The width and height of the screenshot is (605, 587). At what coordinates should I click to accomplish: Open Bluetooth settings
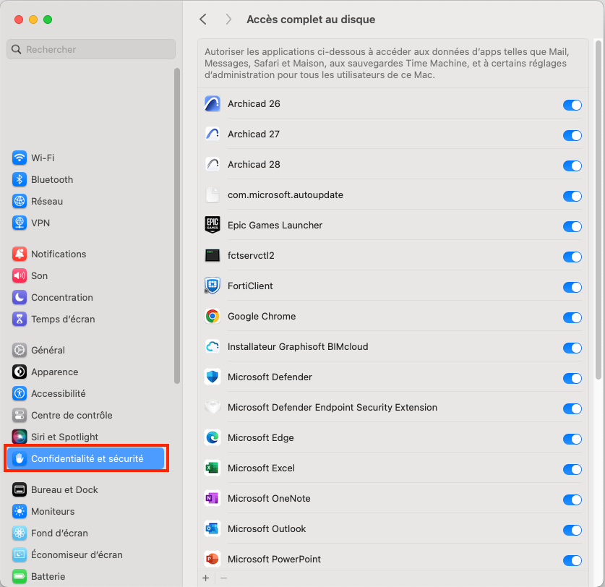point(48,179)
